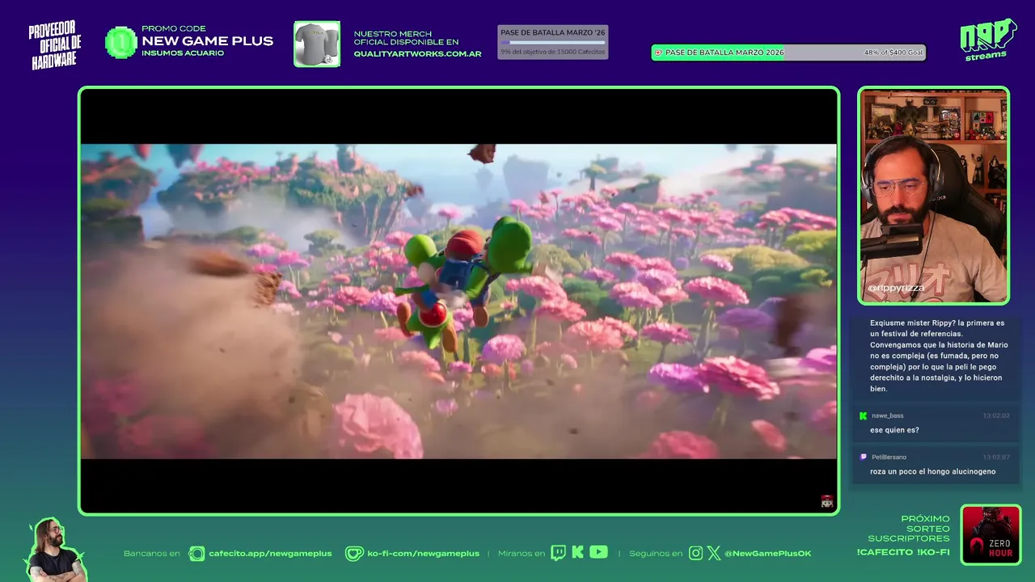
Task: Click the Mario and Yoshi video frame
Action: coord(458,301)
